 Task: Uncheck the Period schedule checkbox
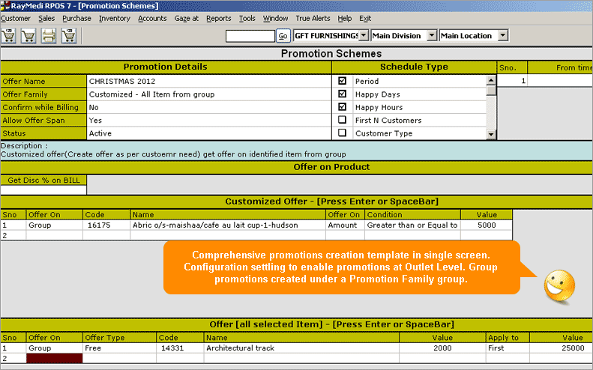click(x=343, y=81)
